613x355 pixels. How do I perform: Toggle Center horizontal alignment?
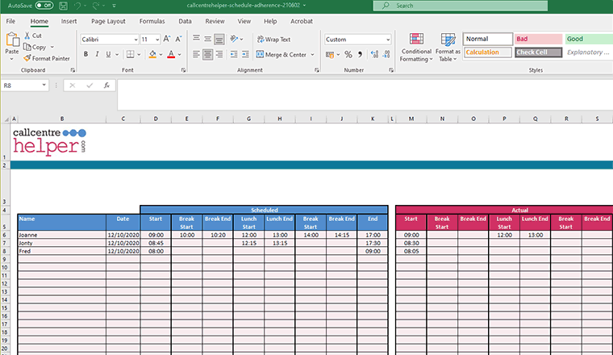coord(207,54)
